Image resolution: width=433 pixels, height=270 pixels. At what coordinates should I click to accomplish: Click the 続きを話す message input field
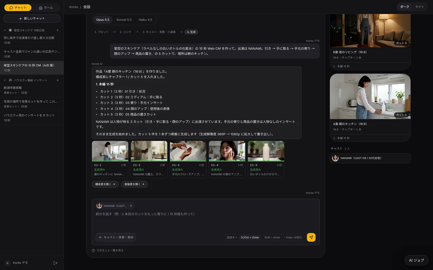click(205, 220)
